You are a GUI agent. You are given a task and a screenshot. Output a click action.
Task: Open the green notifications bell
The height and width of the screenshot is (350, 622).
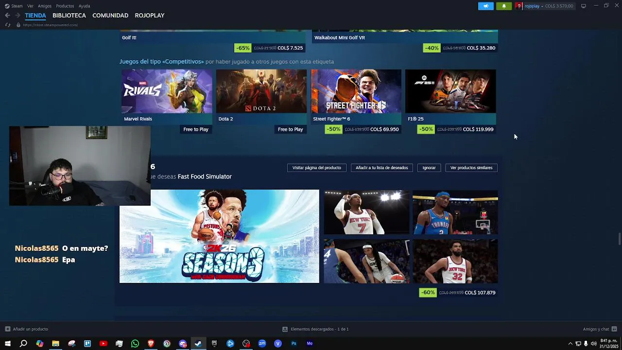[x=504, y=6]
